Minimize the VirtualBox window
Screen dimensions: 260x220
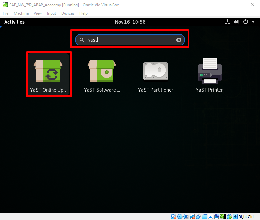click(x=223, y=5)
